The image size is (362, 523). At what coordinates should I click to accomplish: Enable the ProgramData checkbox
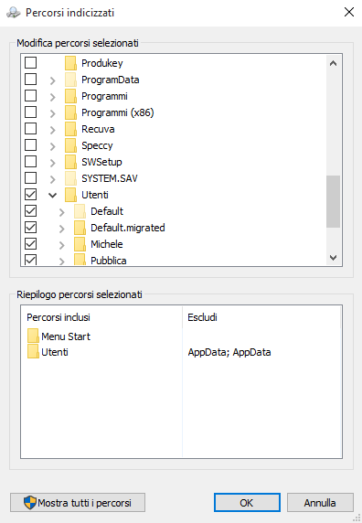(31, 80)
